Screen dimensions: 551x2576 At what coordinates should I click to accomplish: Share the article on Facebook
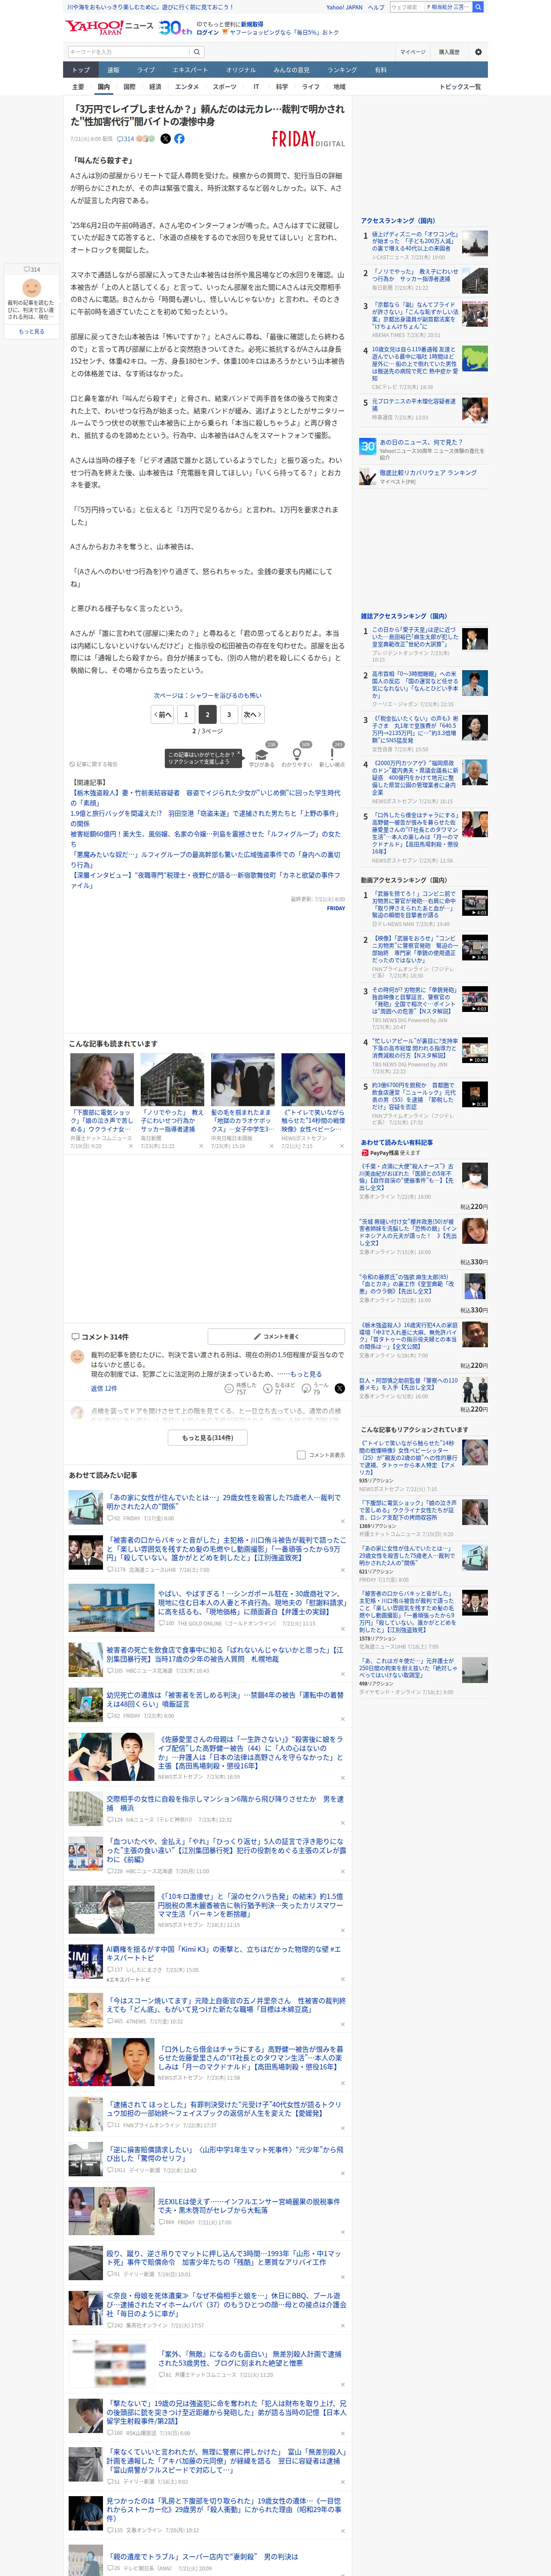180,139
